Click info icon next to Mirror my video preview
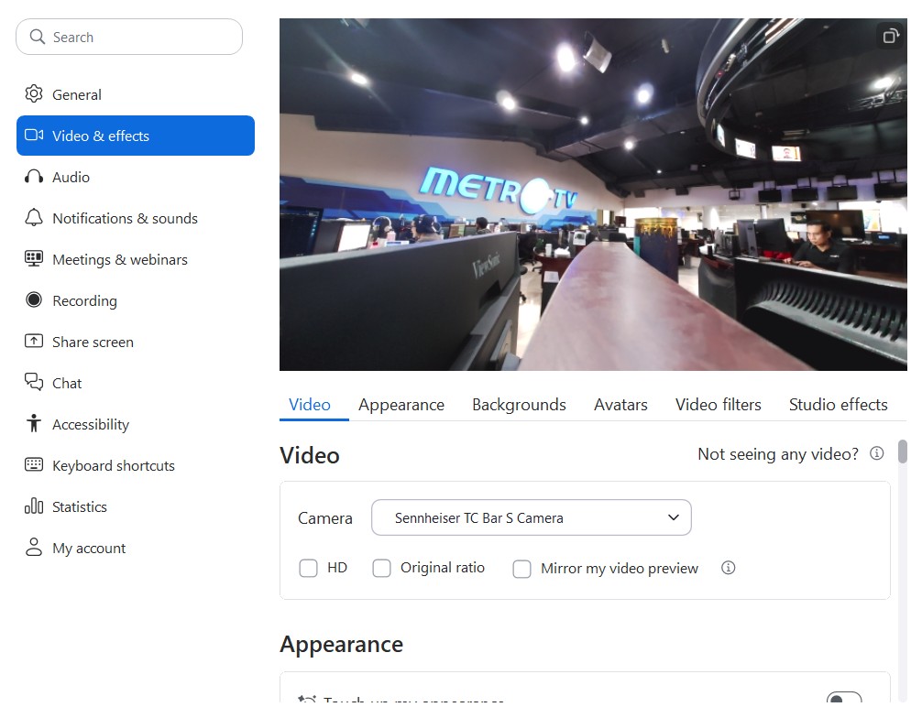922x707 pixels. pos(728,568)
